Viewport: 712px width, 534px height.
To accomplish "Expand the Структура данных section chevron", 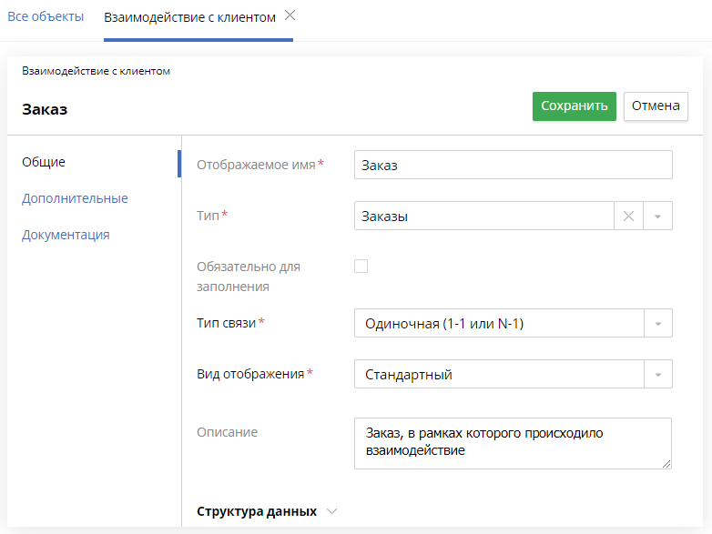I will point(332,511).
